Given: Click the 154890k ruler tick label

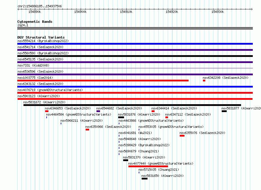Looking at the screenshot, I should click(35, 12).
